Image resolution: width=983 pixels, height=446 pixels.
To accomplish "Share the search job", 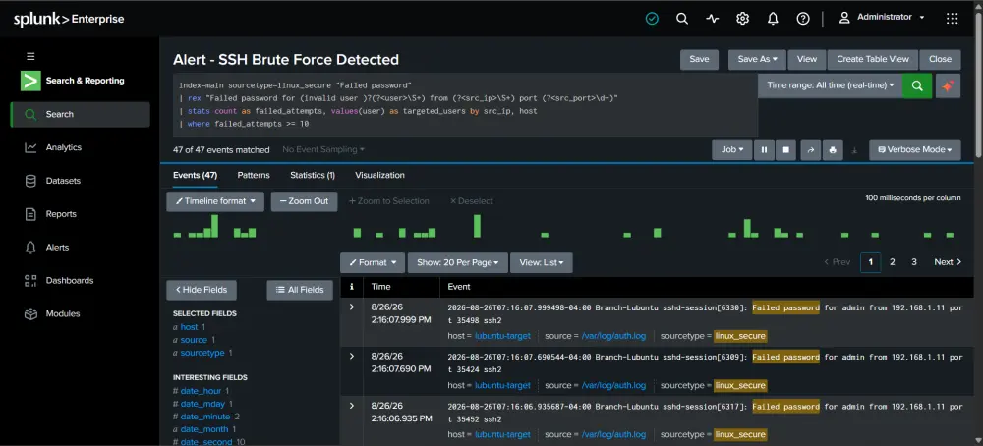I will pos(811,150).
